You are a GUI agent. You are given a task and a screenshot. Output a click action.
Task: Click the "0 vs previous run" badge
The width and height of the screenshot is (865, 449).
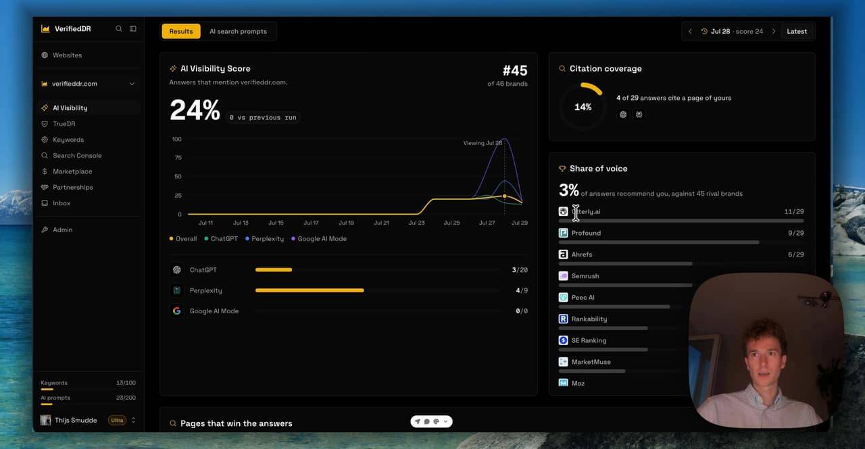click(263, 117)
